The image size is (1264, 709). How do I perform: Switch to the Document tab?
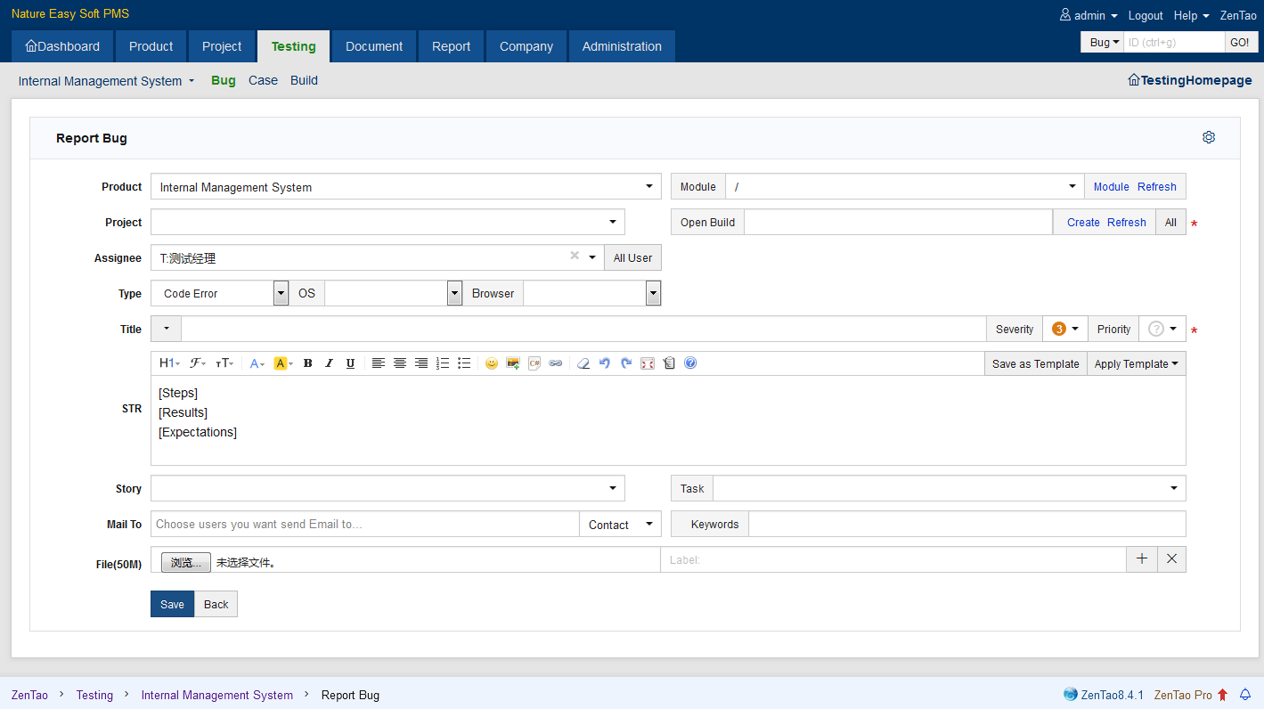coord(374,46)
